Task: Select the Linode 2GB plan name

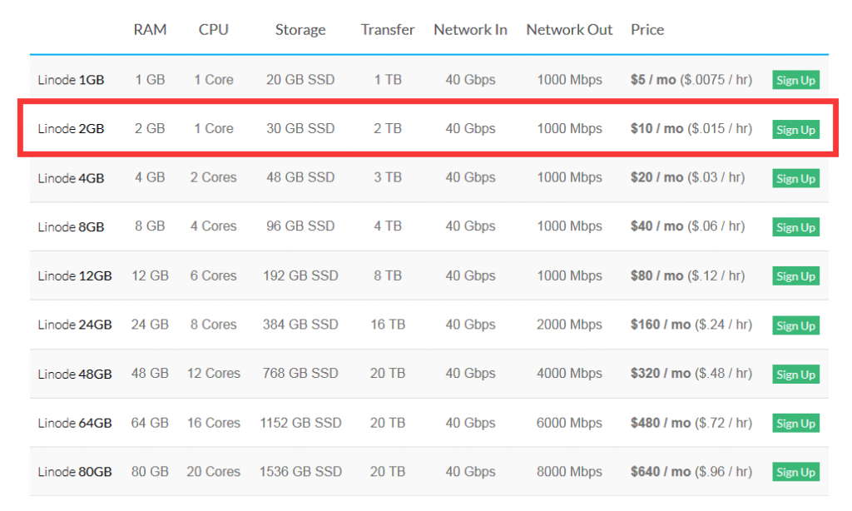Action: [x=71, y=129]
